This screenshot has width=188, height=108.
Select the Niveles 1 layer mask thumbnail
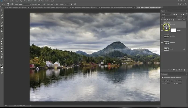click(173, 30)
